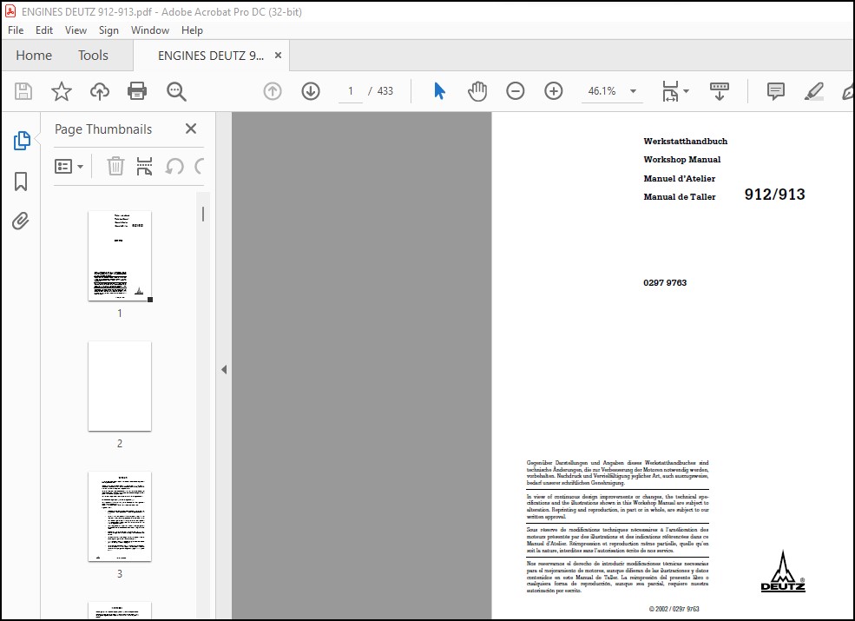
Task: Collapse the navigation pane with the arrow
Action: tap(224, 369)
